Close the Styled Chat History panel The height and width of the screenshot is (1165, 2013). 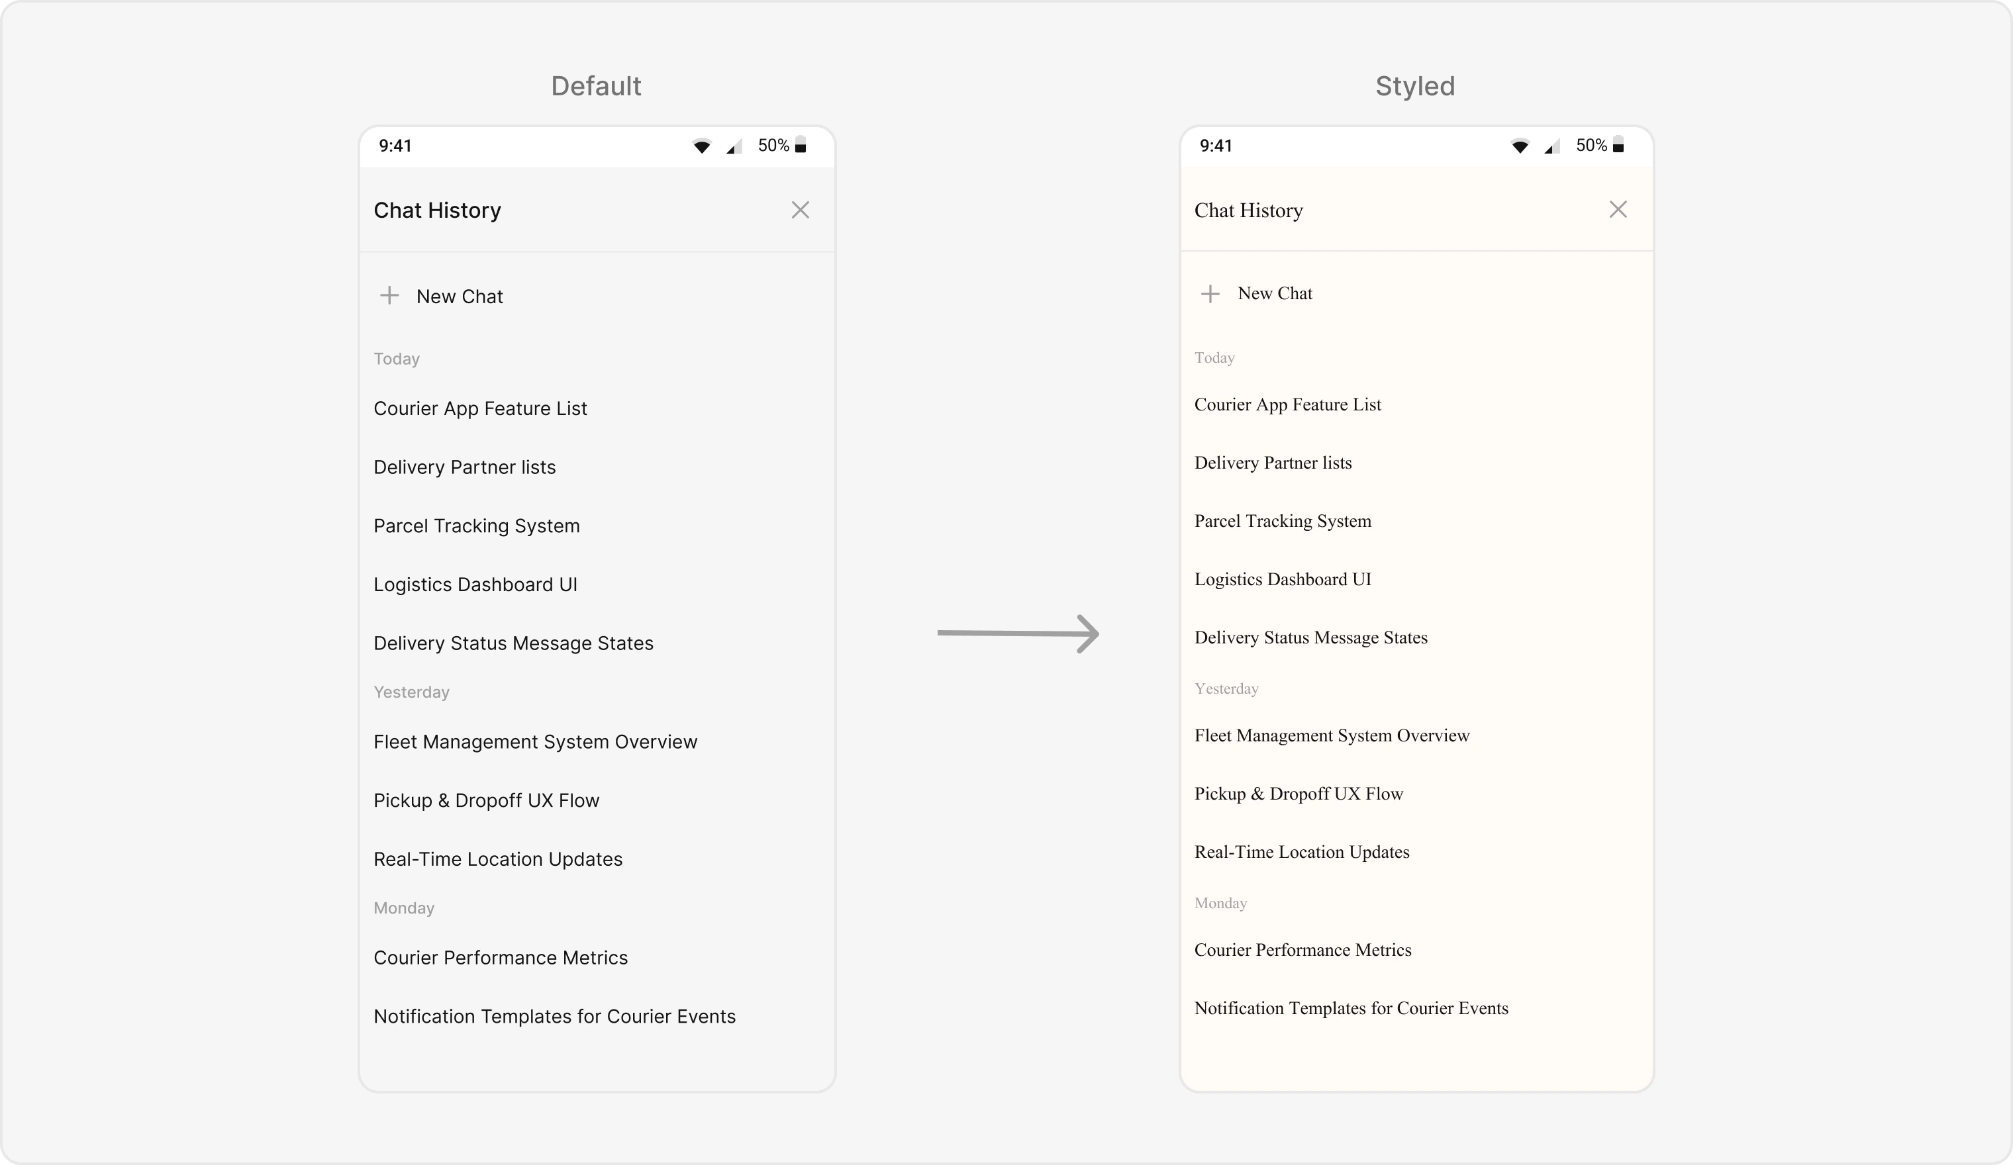click(x=1618, y=209)
